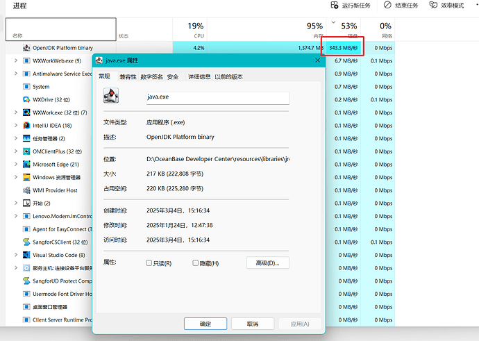Screen dimensions: 479x341
Task: Expand the 开始 (2) process group
Action: [16, 203]
